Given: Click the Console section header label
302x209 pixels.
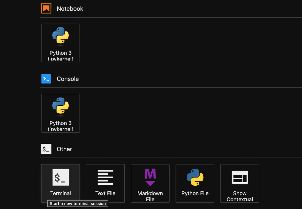Looking at the screenshot, I should tap(67, 78).
